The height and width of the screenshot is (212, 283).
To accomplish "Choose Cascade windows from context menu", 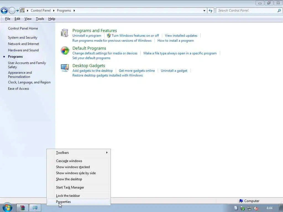I will pyautogui.click(x=79, y=161).
